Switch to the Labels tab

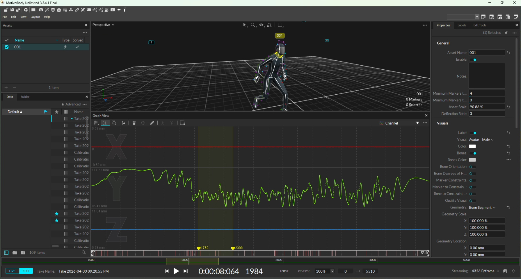tap(462, 25)
